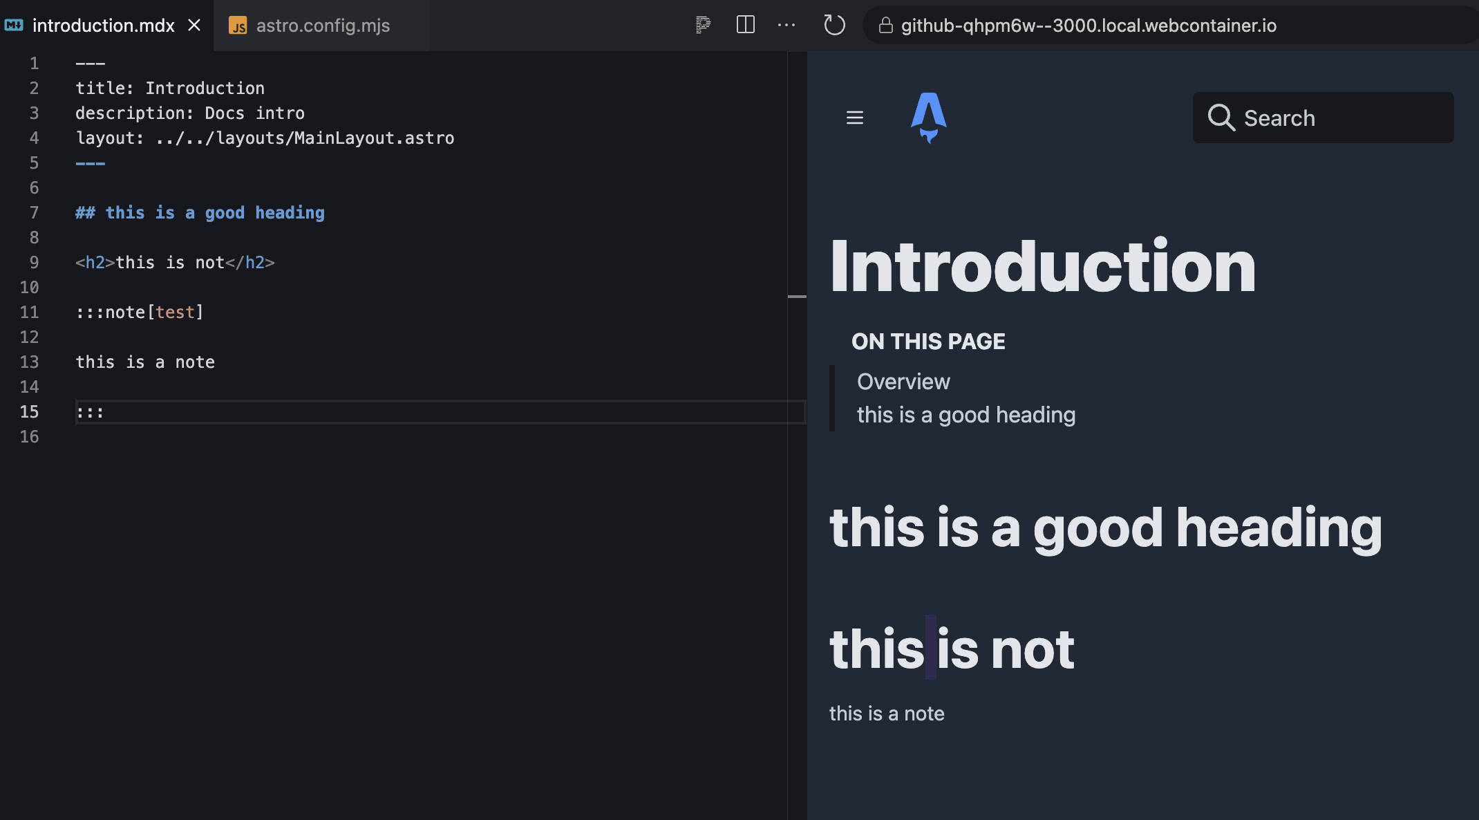Open the hamburger navigation menu

coord(855,118)
